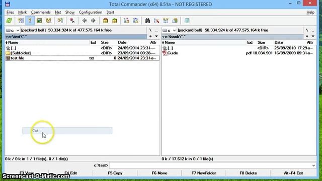Click the Alt+F4 Exit button
The width and height of the screenshot is (322, 181).
(x=293, y=173)
